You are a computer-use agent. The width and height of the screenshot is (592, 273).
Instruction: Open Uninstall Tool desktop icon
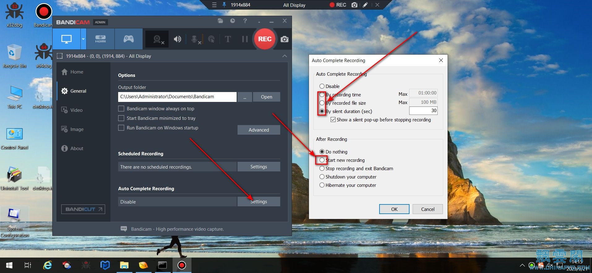[x=14, y=178]
